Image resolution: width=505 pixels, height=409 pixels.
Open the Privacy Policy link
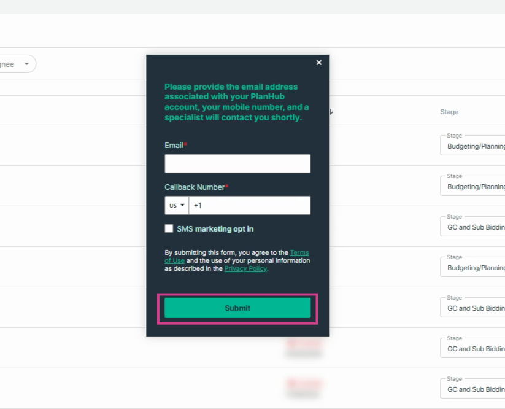(x=245, y=268)
